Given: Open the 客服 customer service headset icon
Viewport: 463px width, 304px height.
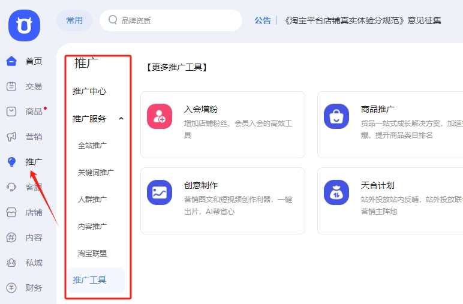Looking at the screenshot, I should coord(11,187).
